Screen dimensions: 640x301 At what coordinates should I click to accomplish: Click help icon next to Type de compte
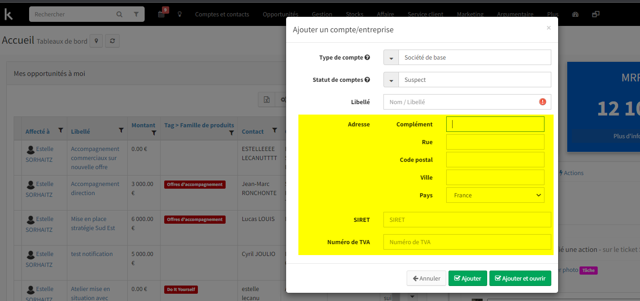(x=367, y=57)
